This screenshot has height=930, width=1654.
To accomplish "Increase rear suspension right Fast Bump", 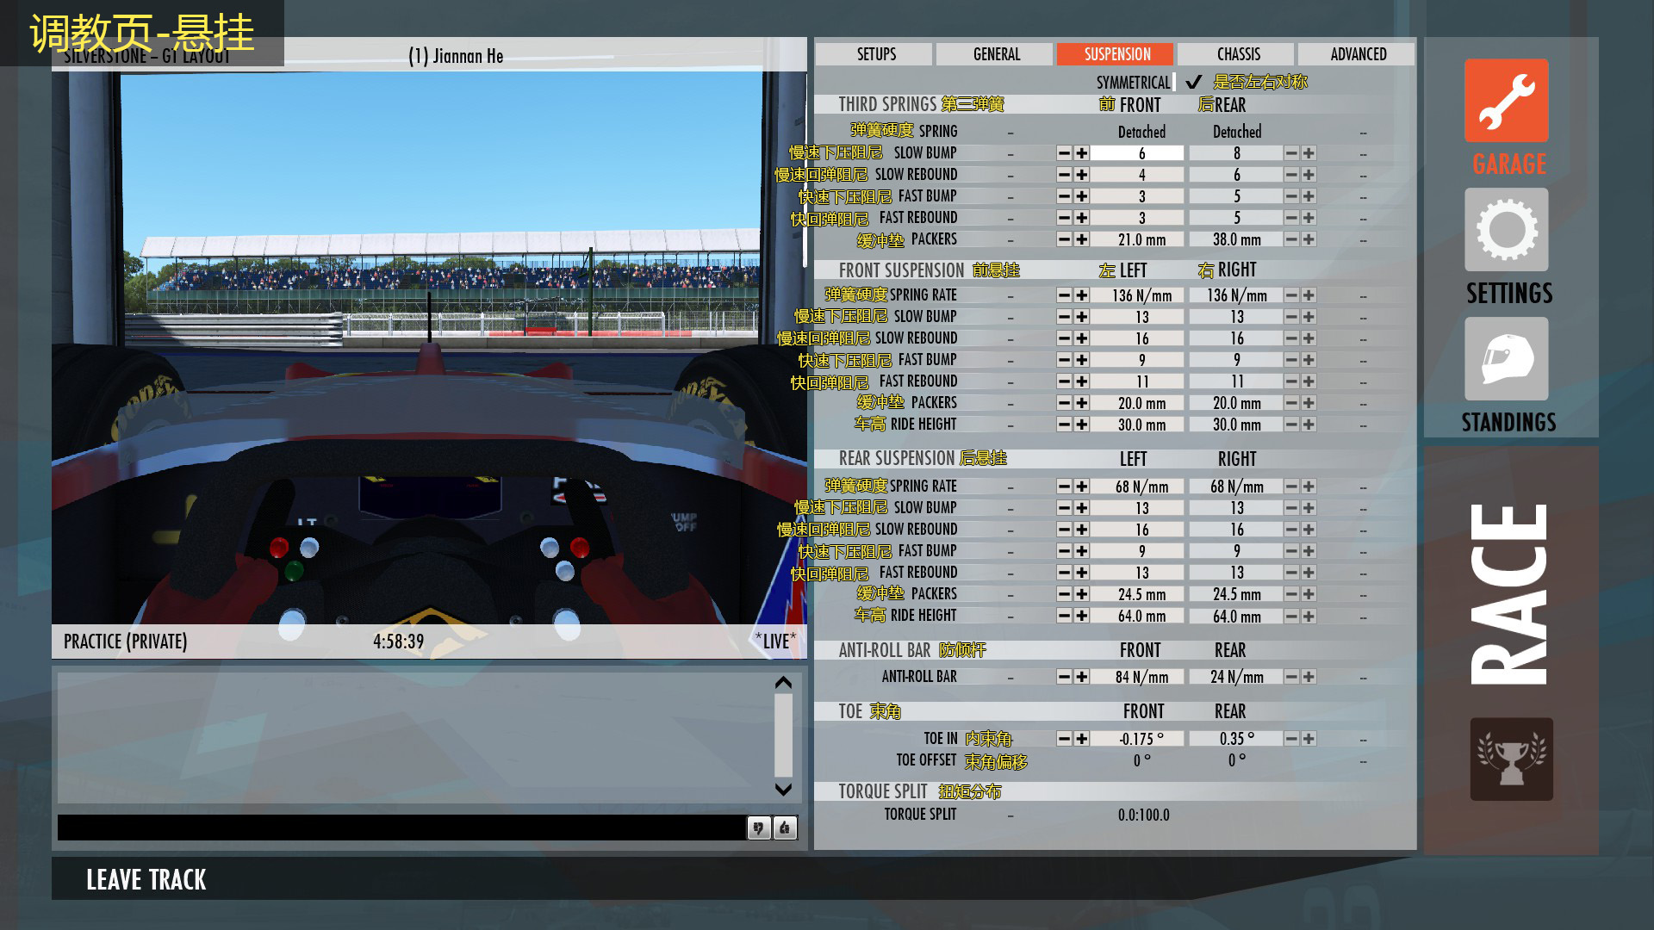I will click(x=1309, y=551).
